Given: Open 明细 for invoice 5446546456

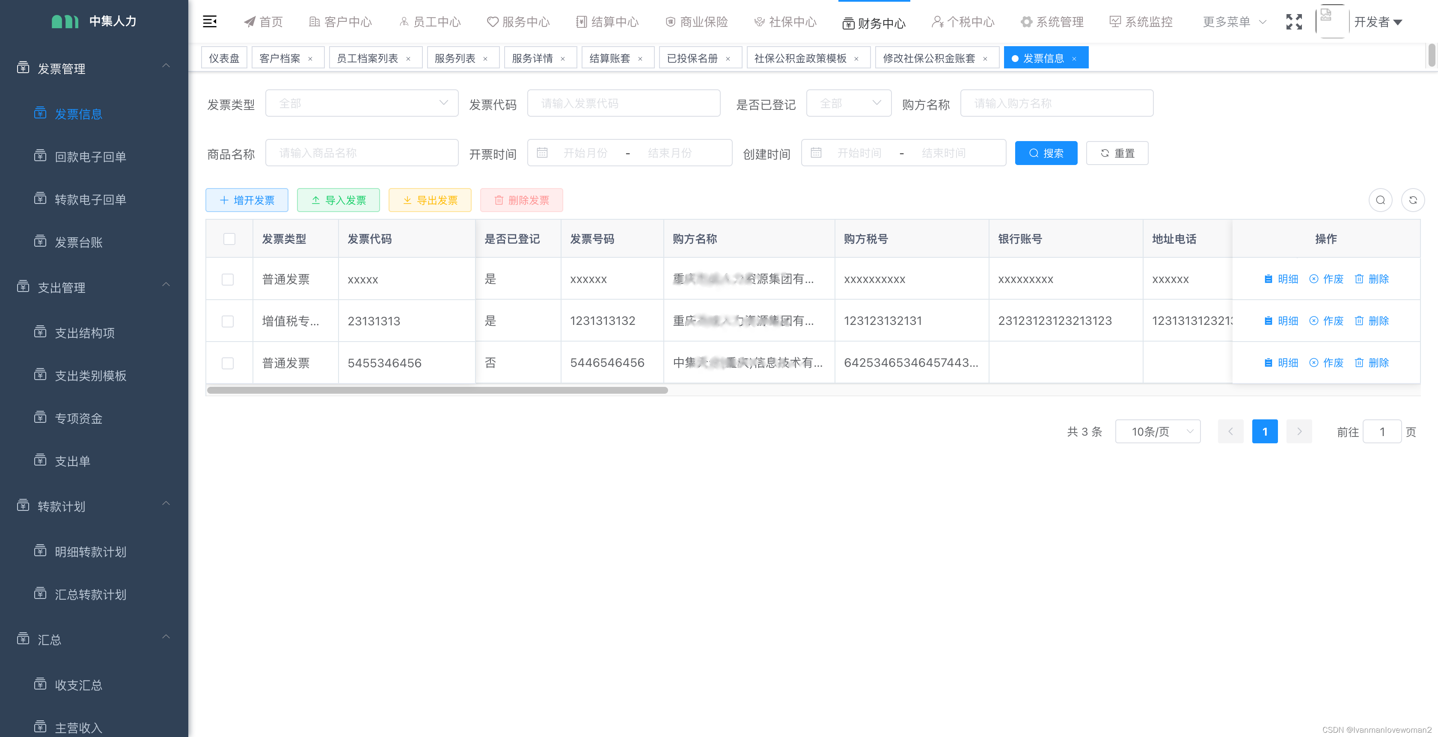Looking at the screenshot, I should 1281,363.
